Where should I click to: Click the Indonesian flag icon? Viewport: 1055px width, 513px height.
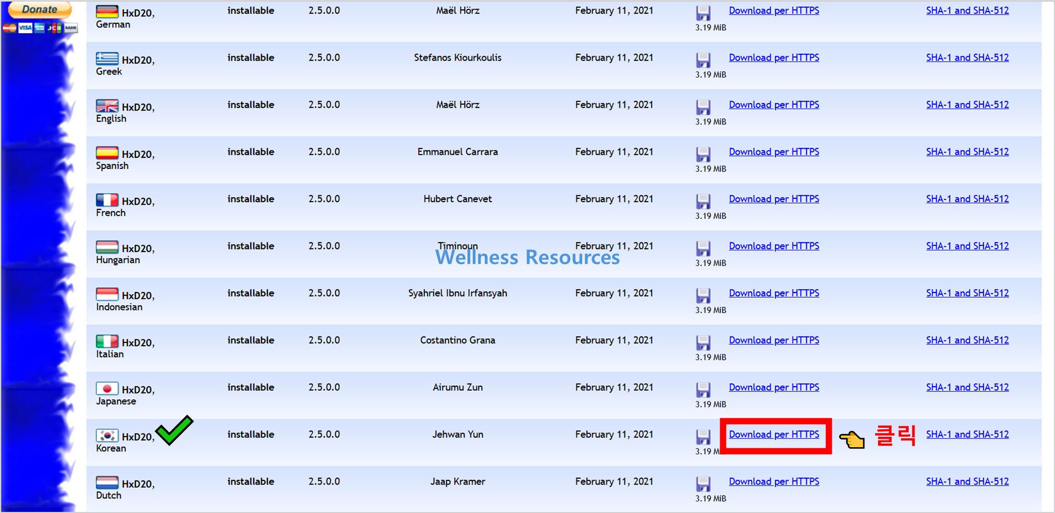107,294
